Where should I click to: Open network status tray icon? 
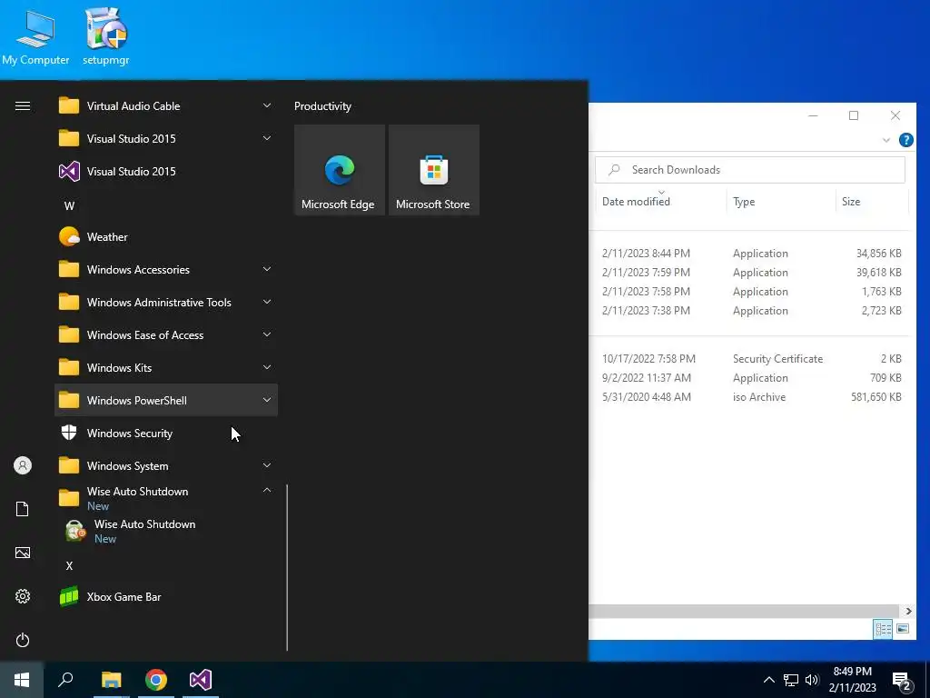click(x=791, y=680)
